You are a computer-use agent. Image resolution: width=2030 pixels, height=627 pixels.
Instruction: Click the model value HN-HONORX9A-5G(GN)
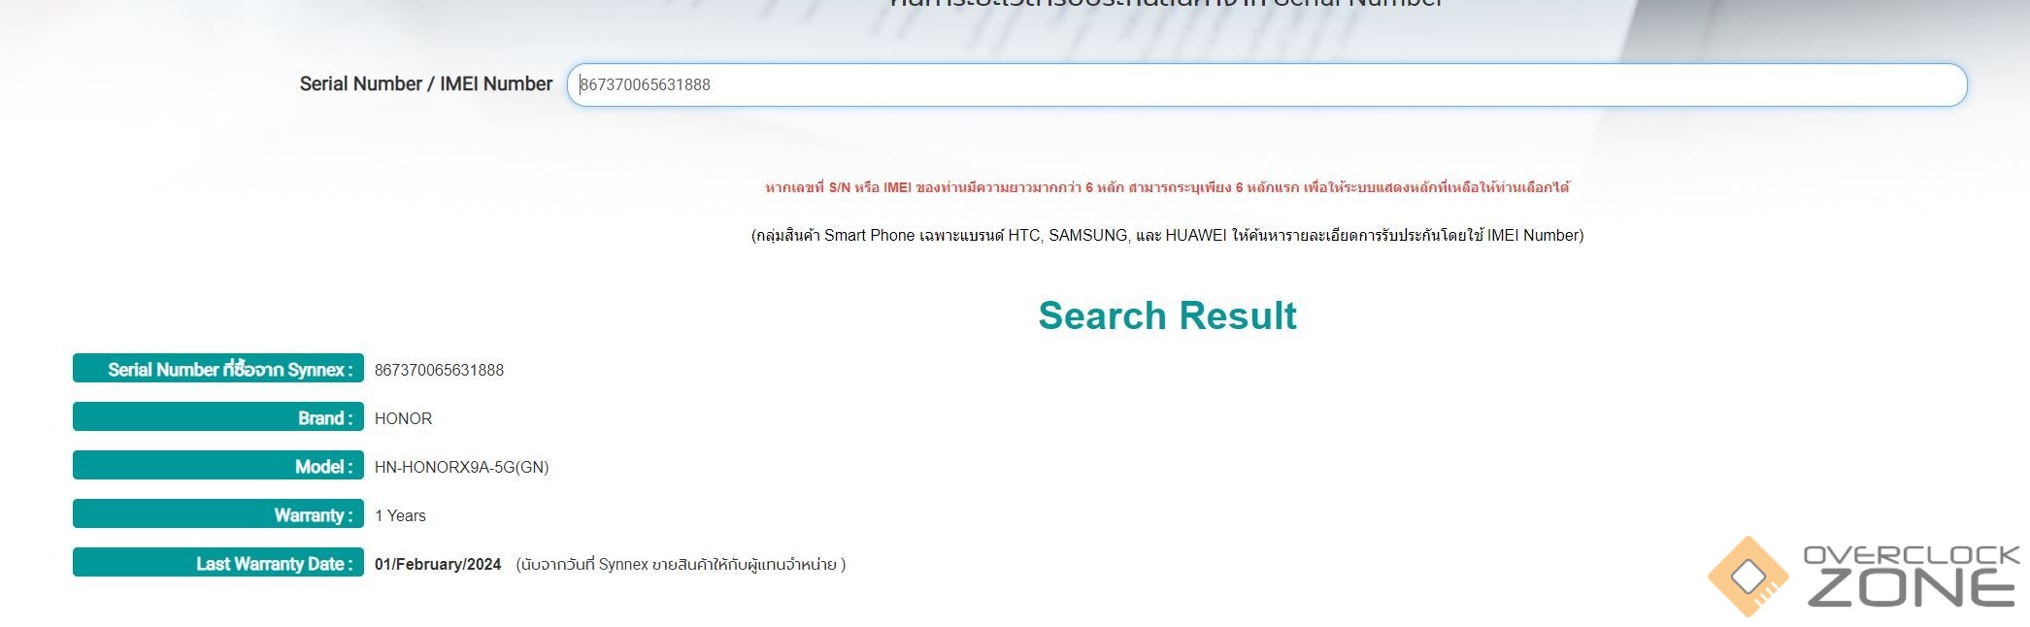461,467
